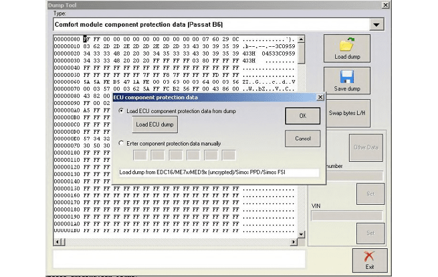Click the hex view scroll-up arrow
This screenshot has height=277, width=438.
300,39
